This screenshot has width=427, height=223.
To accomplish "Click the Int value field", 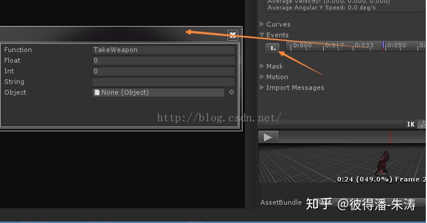I will [164, 71].
